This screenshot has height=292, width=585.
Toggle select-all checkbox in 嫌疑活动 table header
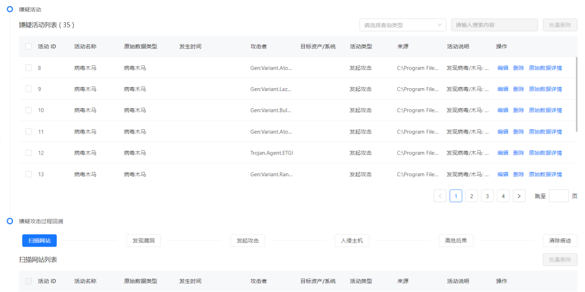(x=29, y=47)
